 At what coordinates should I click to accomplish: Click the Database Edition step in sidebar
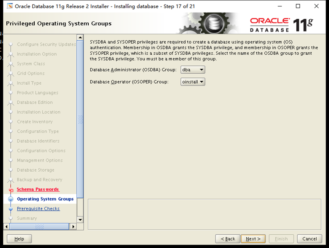pos(35,102)
